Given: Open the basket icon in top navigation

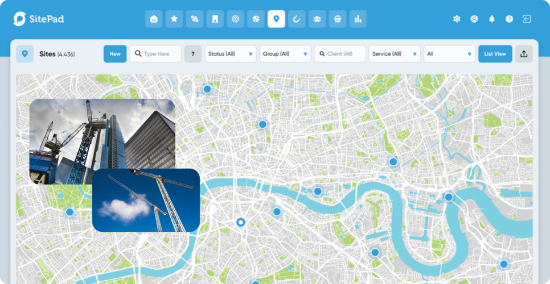Looking at the screenshot, I should point(338,19).
